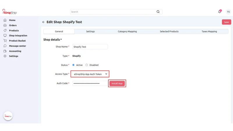Click the Shopify type value text

(77, 56)
